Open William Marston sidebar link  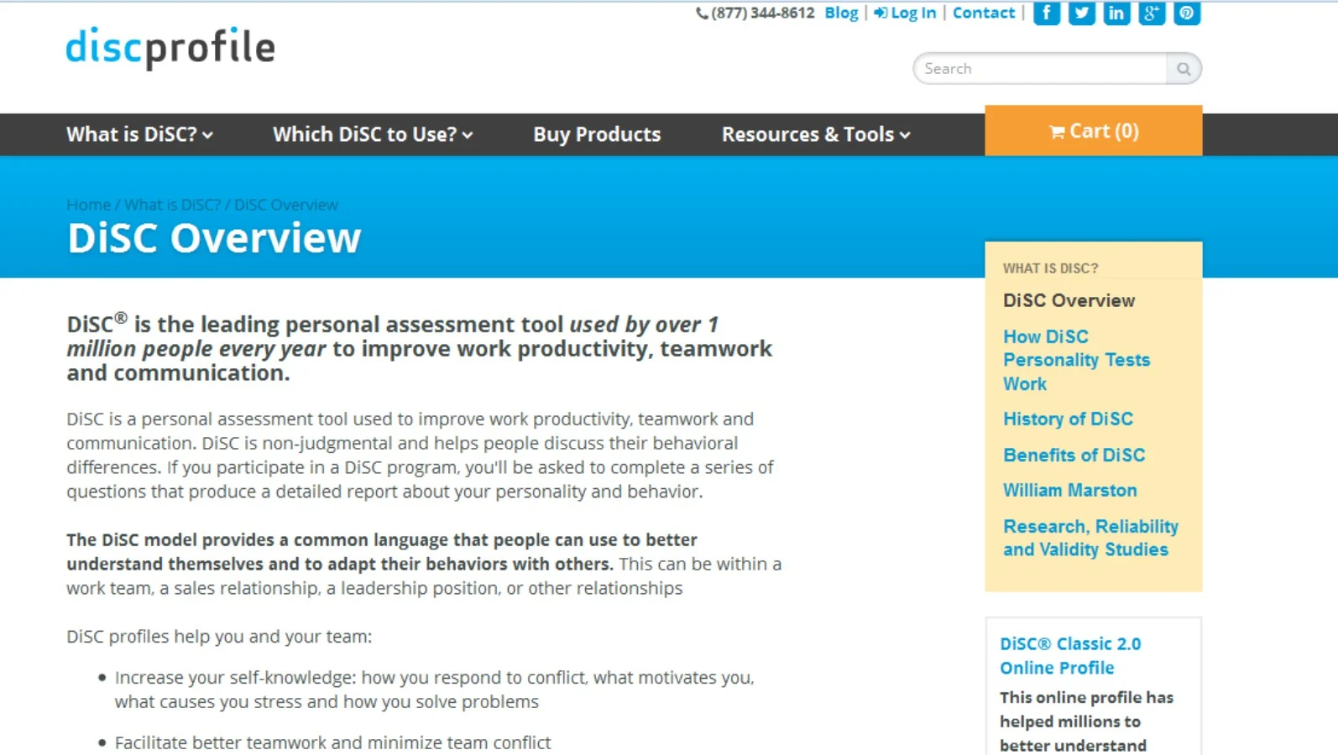point(1070,490)
